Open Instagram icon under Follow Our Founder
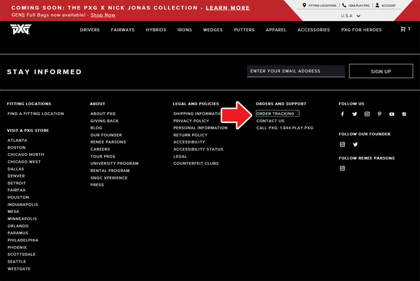 343,144
